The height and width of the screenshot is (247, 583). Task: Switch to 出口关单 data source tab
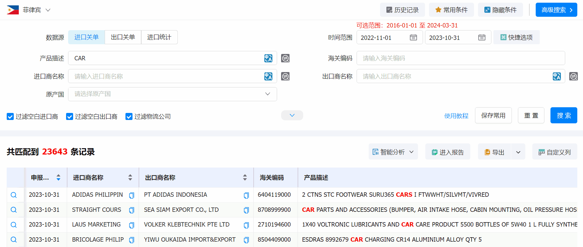click(123, 37)
